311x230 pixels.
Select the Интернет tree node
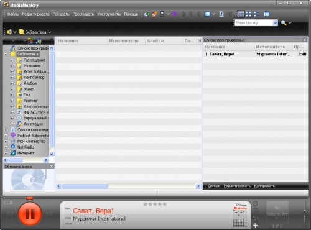pyautogui.click(x=26, y=153)
